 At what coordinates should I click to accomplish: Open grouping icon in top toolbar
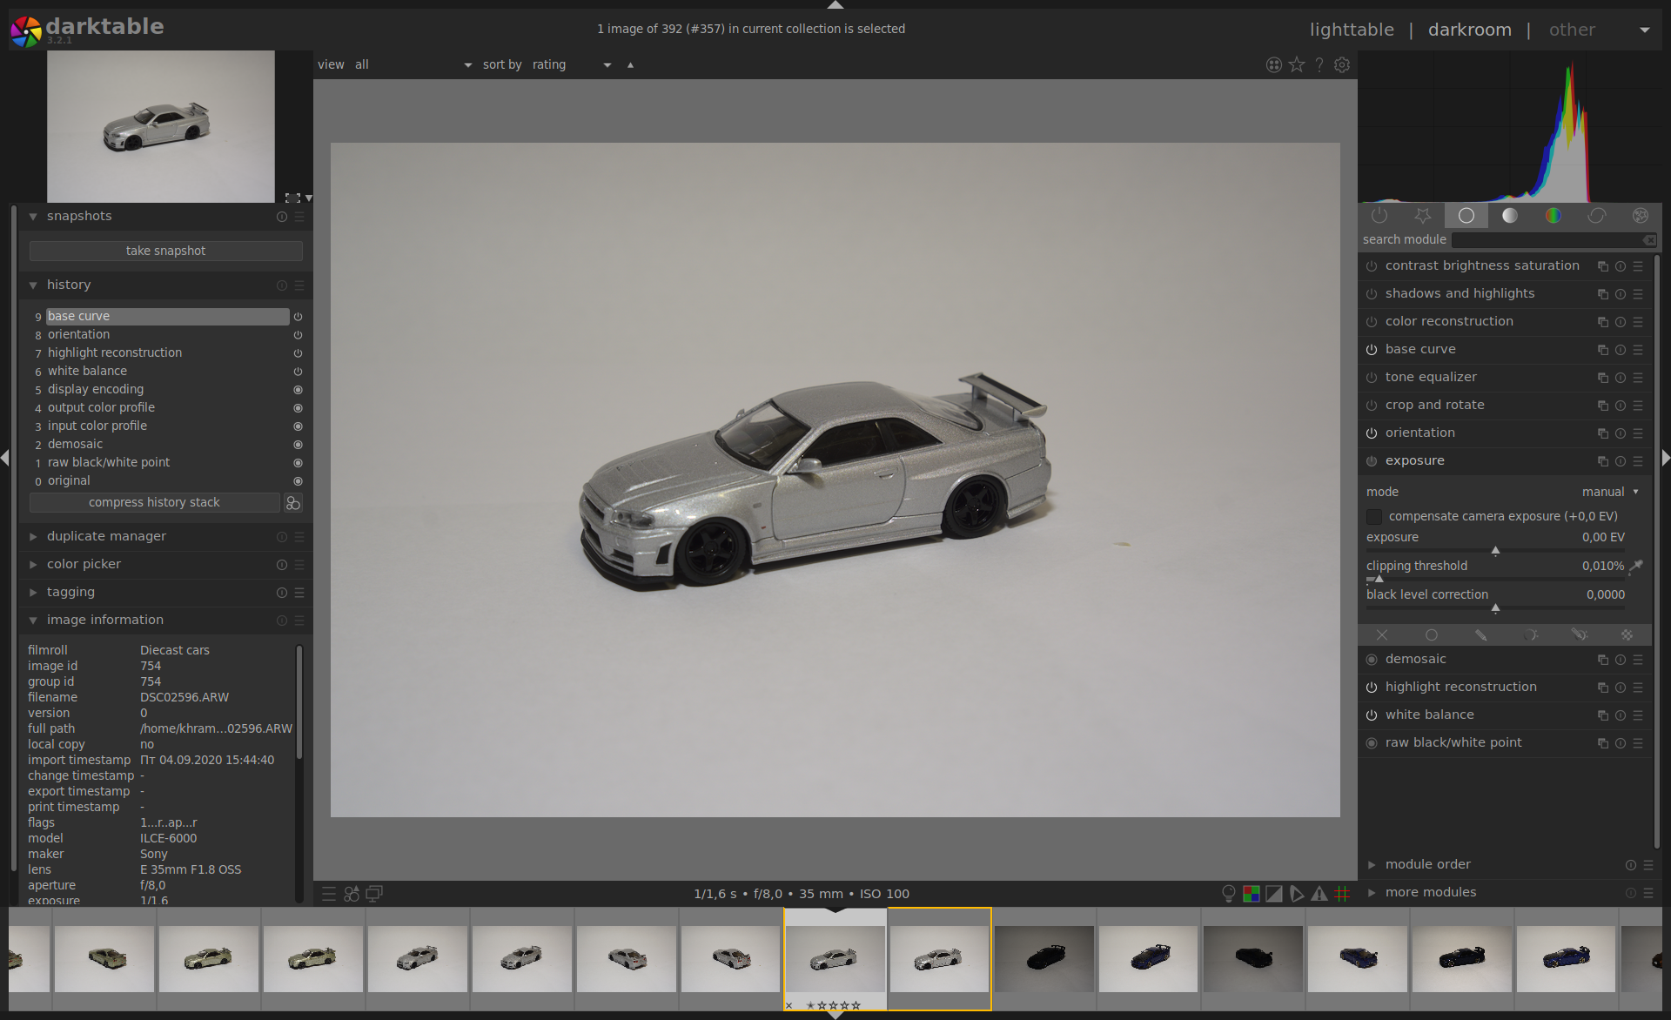(x=1274, y=65)
